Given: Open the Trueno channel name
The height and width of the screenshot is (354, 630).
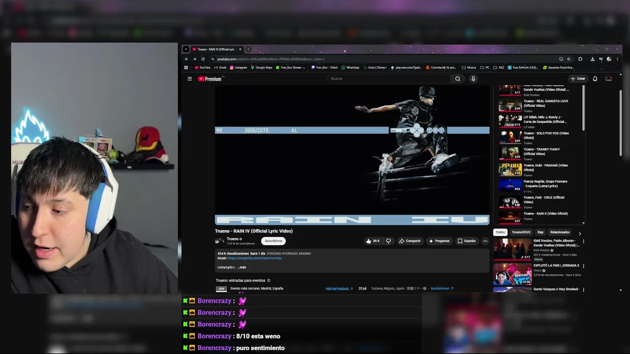Looking at the screenshot, I should pyautogui.click(x=232, y=239).
